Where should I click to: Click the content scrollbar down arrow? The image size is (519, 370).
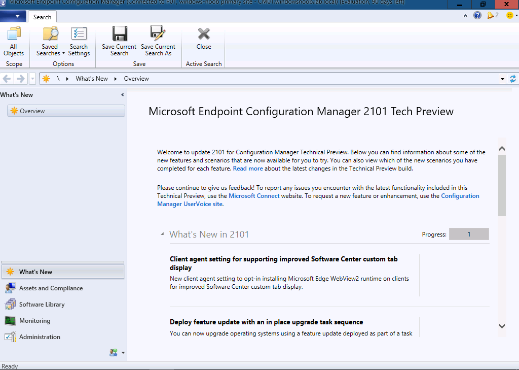502,326
